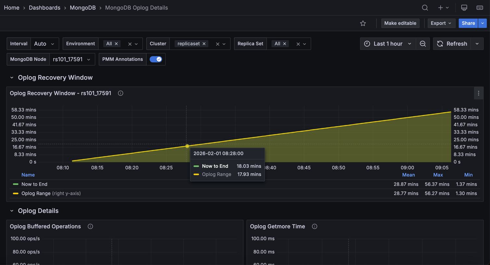Viewport: 490px width, 265px height.
Task: Show info for Oplog Buffered Operations panel
Action: click(90, 226)
